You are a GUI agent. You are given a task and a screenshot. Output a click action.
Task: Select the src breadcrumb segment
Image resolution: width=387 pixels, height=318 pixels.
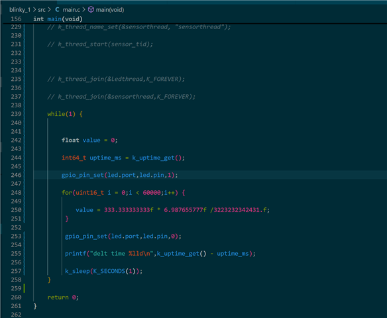(42, 10)
